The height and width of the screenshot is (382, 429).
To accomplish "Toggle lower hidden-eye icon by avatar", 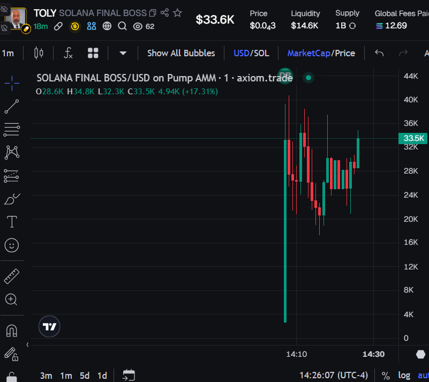I will [x=4, y=28].
